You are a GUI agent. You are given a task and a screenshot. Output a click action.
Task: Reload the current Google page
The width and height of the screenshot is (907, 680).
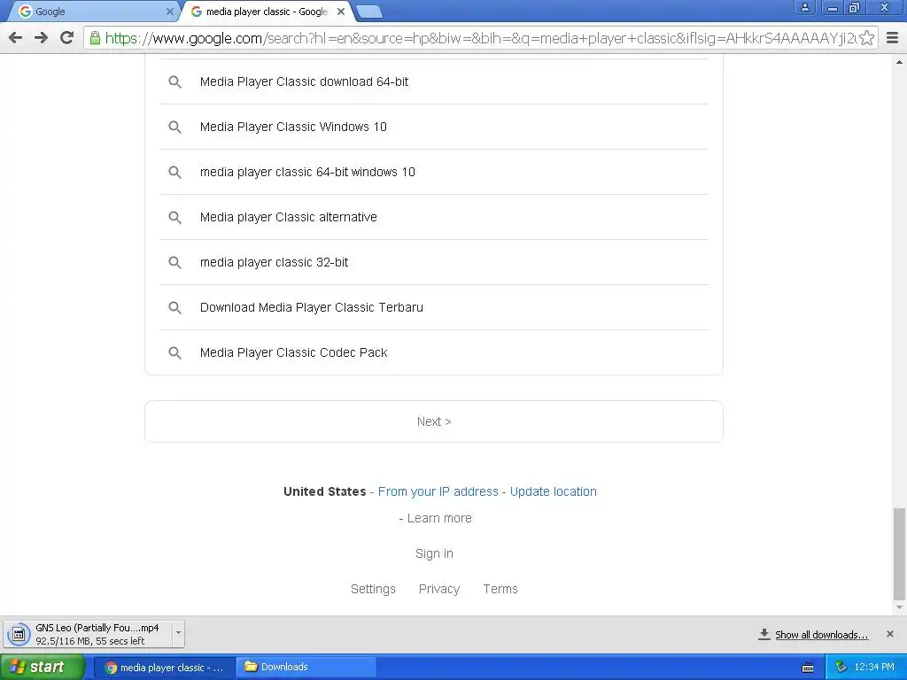(x=66, y=38)
